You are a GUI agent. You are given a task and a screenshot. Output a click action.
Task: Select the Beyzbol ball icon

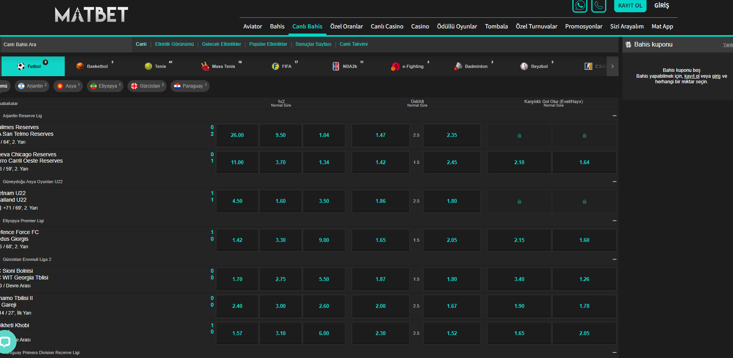524,66
